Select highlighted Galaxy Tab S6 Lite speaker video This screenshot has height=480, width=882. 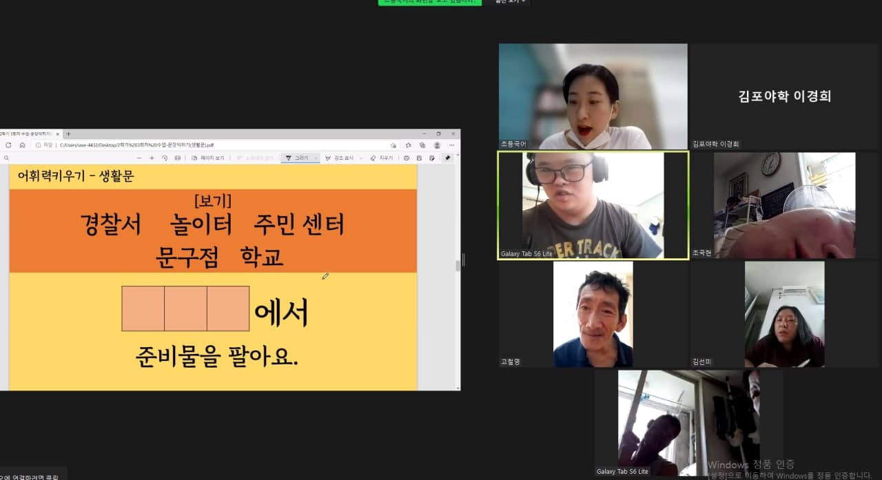[x=593, y=206]
